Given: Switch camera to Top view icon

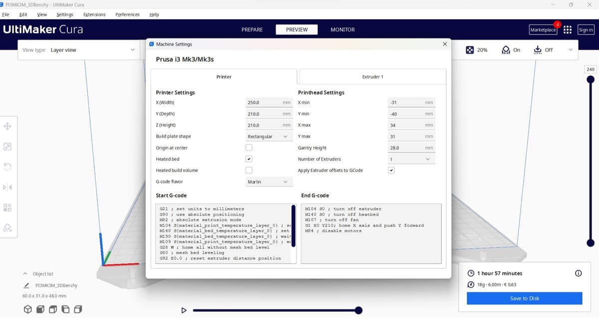Looking at the screenshot, I should (x=53, y=310).
